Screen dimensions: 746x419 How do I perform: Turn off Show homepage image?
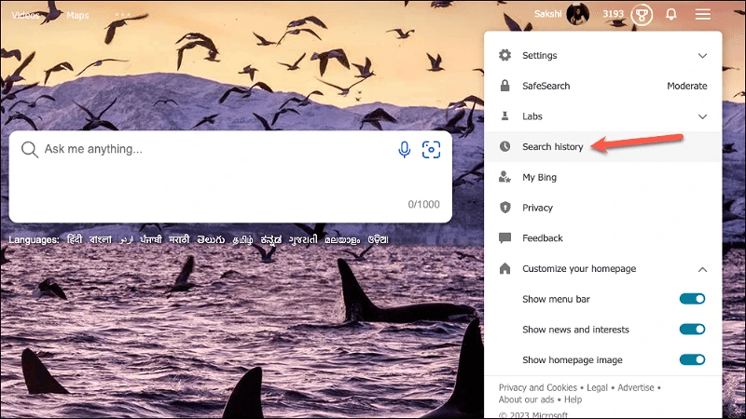tap(692, 359)
